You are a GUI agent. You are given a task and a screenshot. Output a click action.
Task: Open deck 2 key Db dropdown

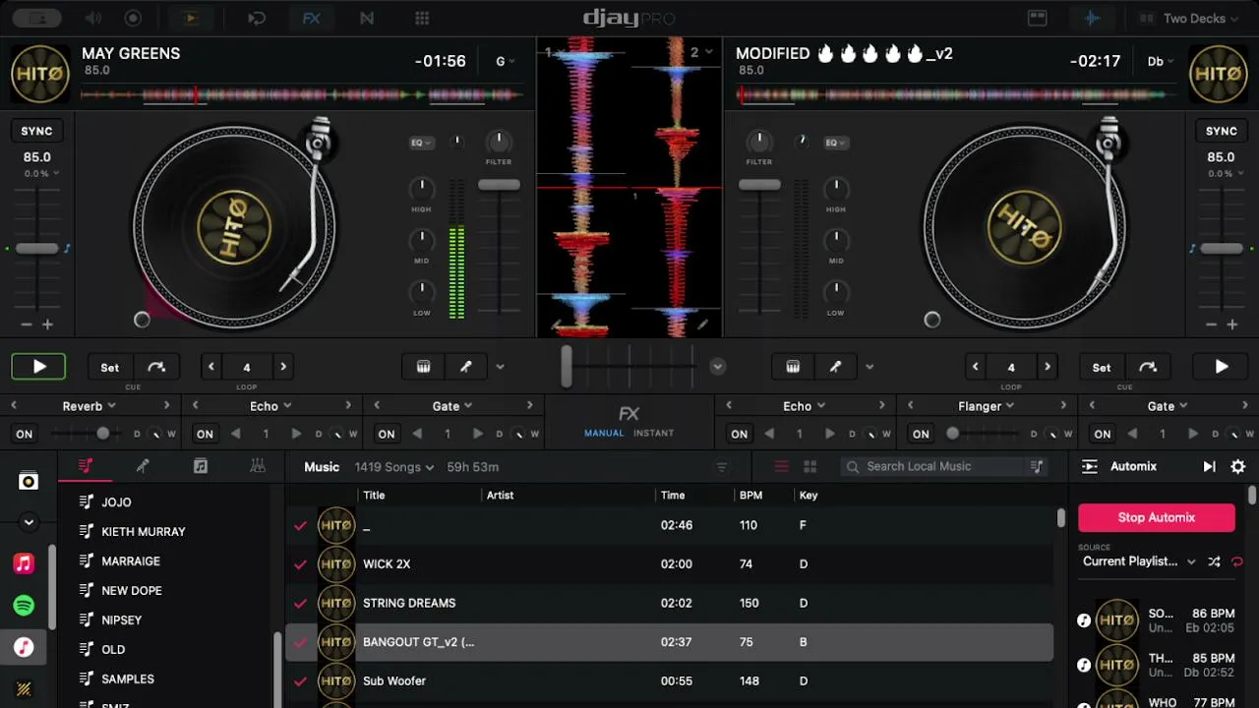click(x=1161, y=61)
